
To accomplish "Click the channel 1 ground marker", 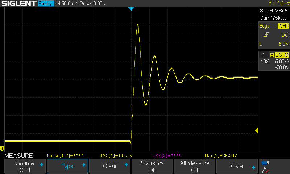I will (2, 149).
